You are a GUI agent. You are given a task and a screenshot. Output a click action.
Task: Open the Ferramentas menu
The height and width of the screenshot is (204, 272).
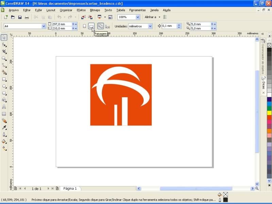pos(137,10)
